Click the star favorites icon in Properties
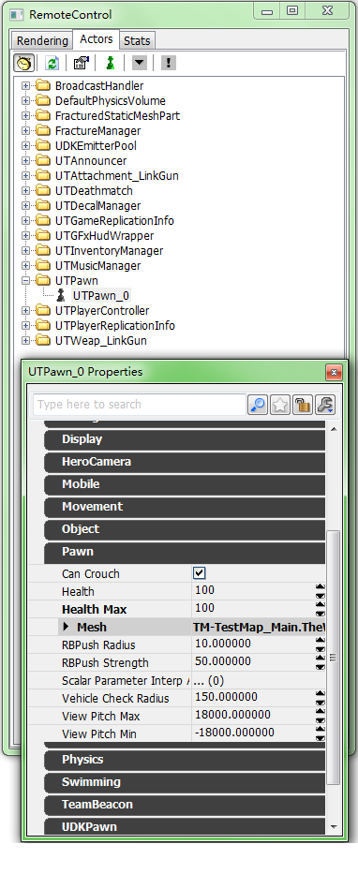The height and width of the screenshot is (889, 358). (280, 405)
